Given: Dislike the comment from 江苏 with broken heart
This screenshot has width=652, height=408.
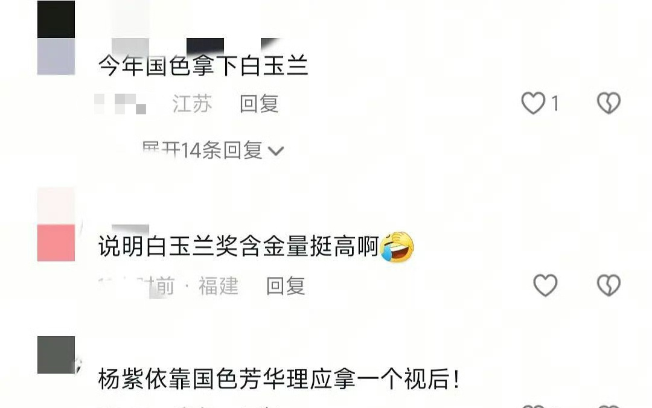Looking at the screenshot, I should [x=609, y=103].
